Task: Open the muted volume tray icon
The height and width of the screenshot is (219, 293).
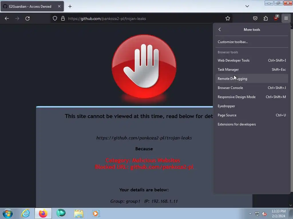Action: (x=264, y=214)
